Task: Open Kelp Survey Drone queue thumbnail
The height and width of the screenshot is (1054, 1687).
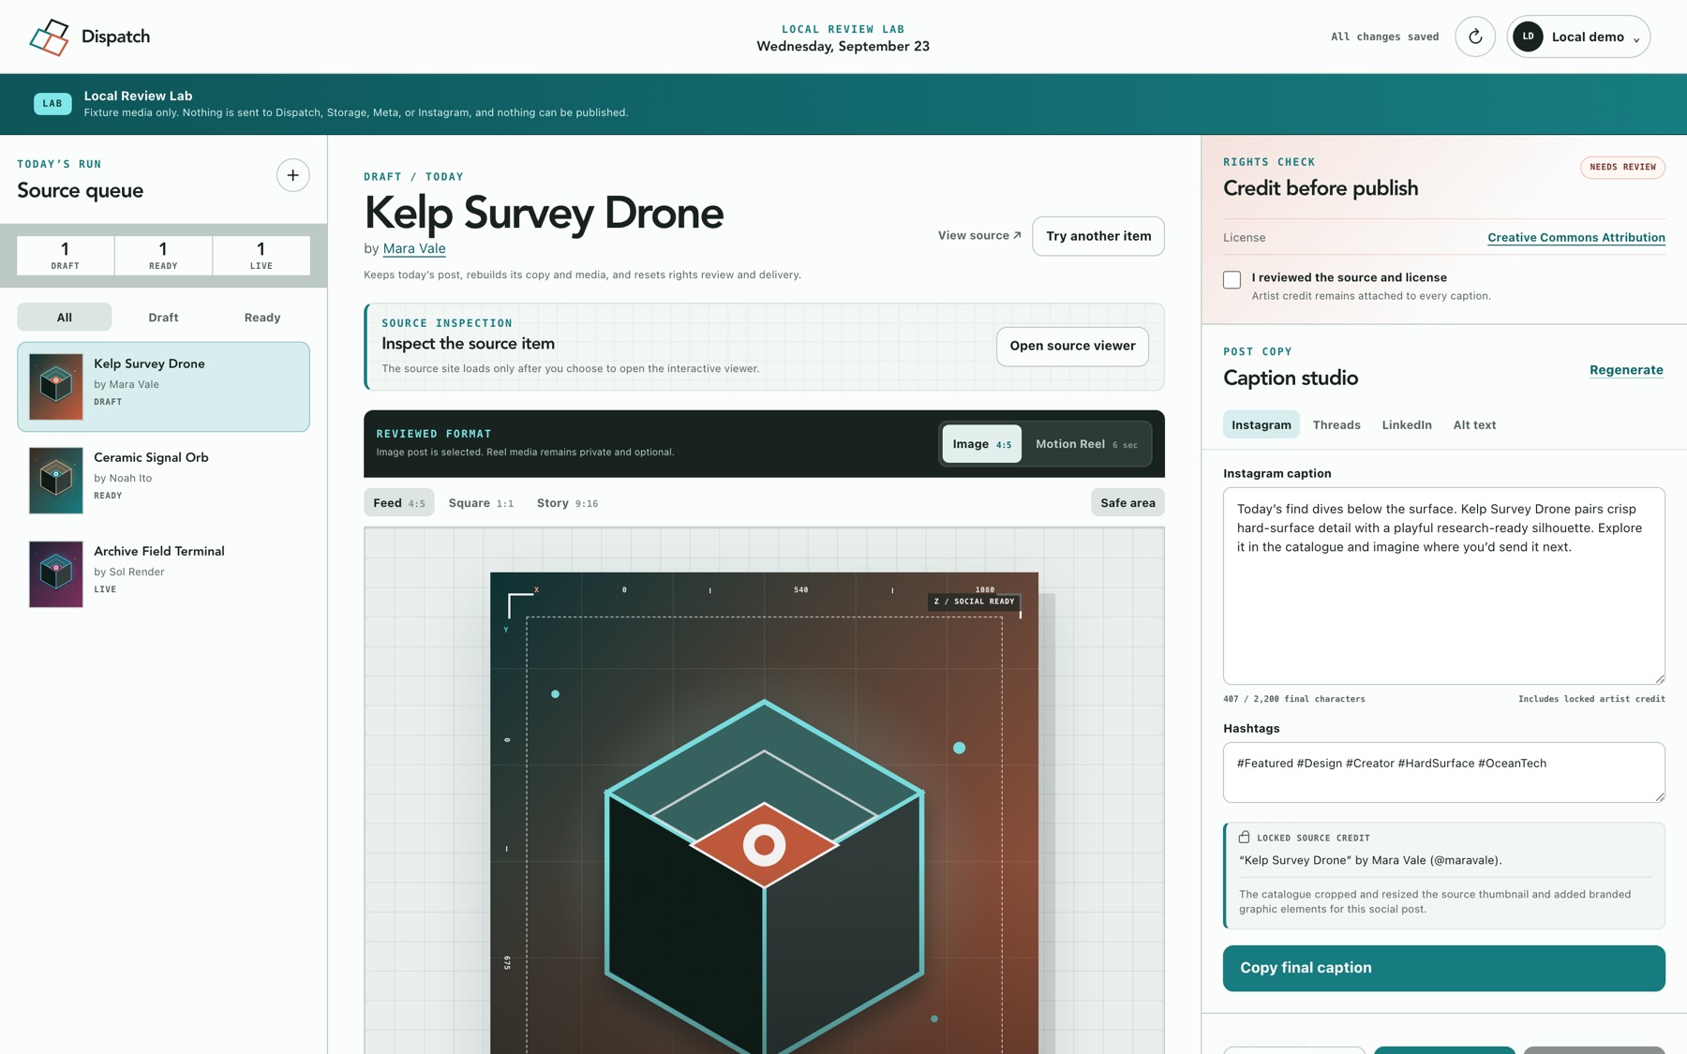Action: 56,386
